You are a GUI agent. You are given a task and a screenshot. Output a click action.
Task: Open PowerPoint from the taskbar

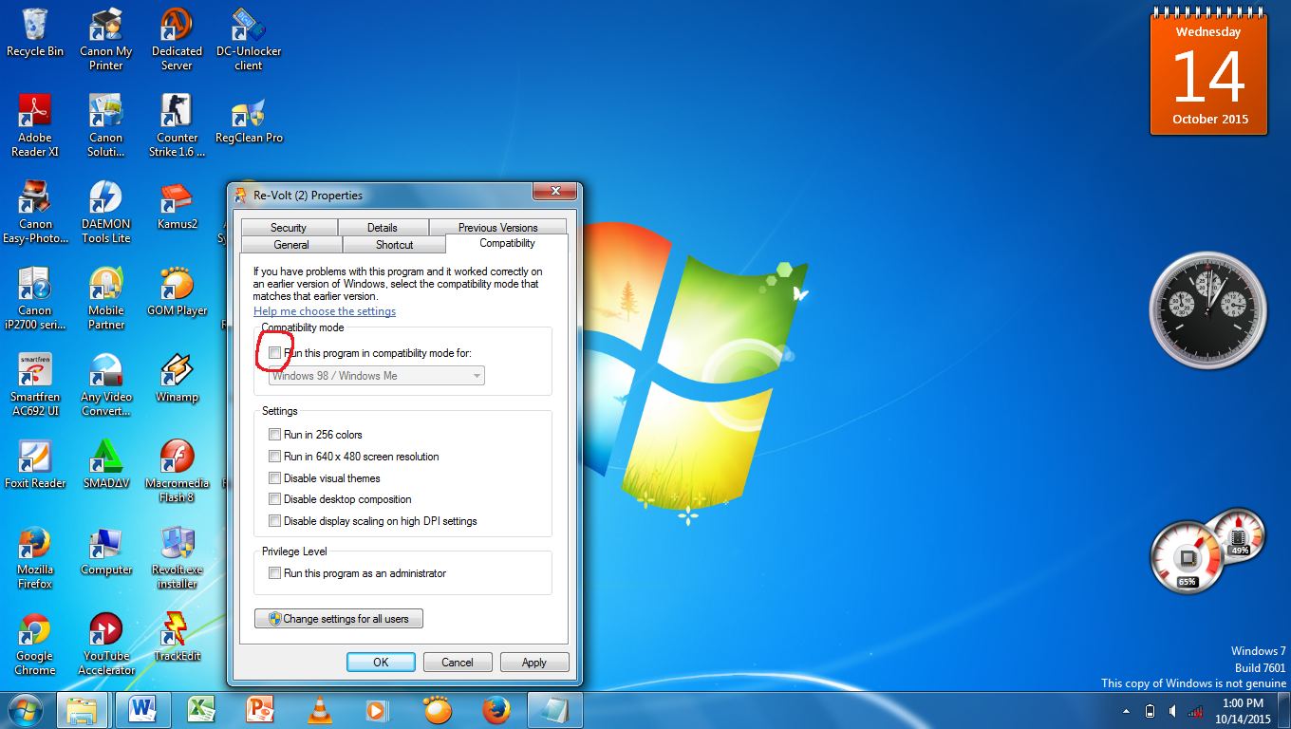(260, 710)
